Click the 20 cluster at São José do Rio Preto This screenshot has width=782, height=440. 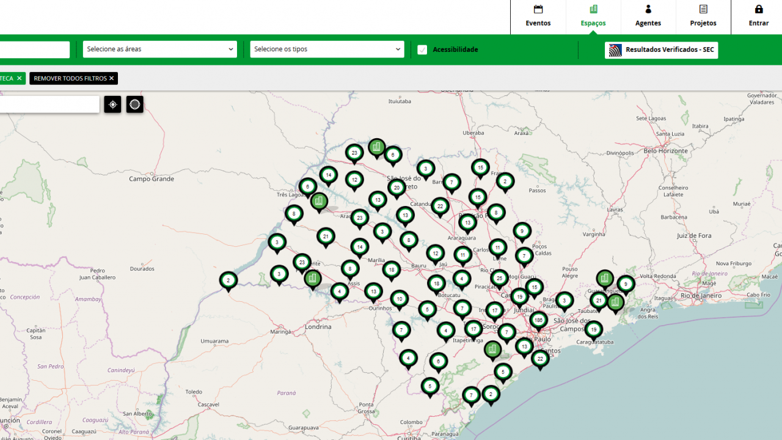[x=396, y=189]
